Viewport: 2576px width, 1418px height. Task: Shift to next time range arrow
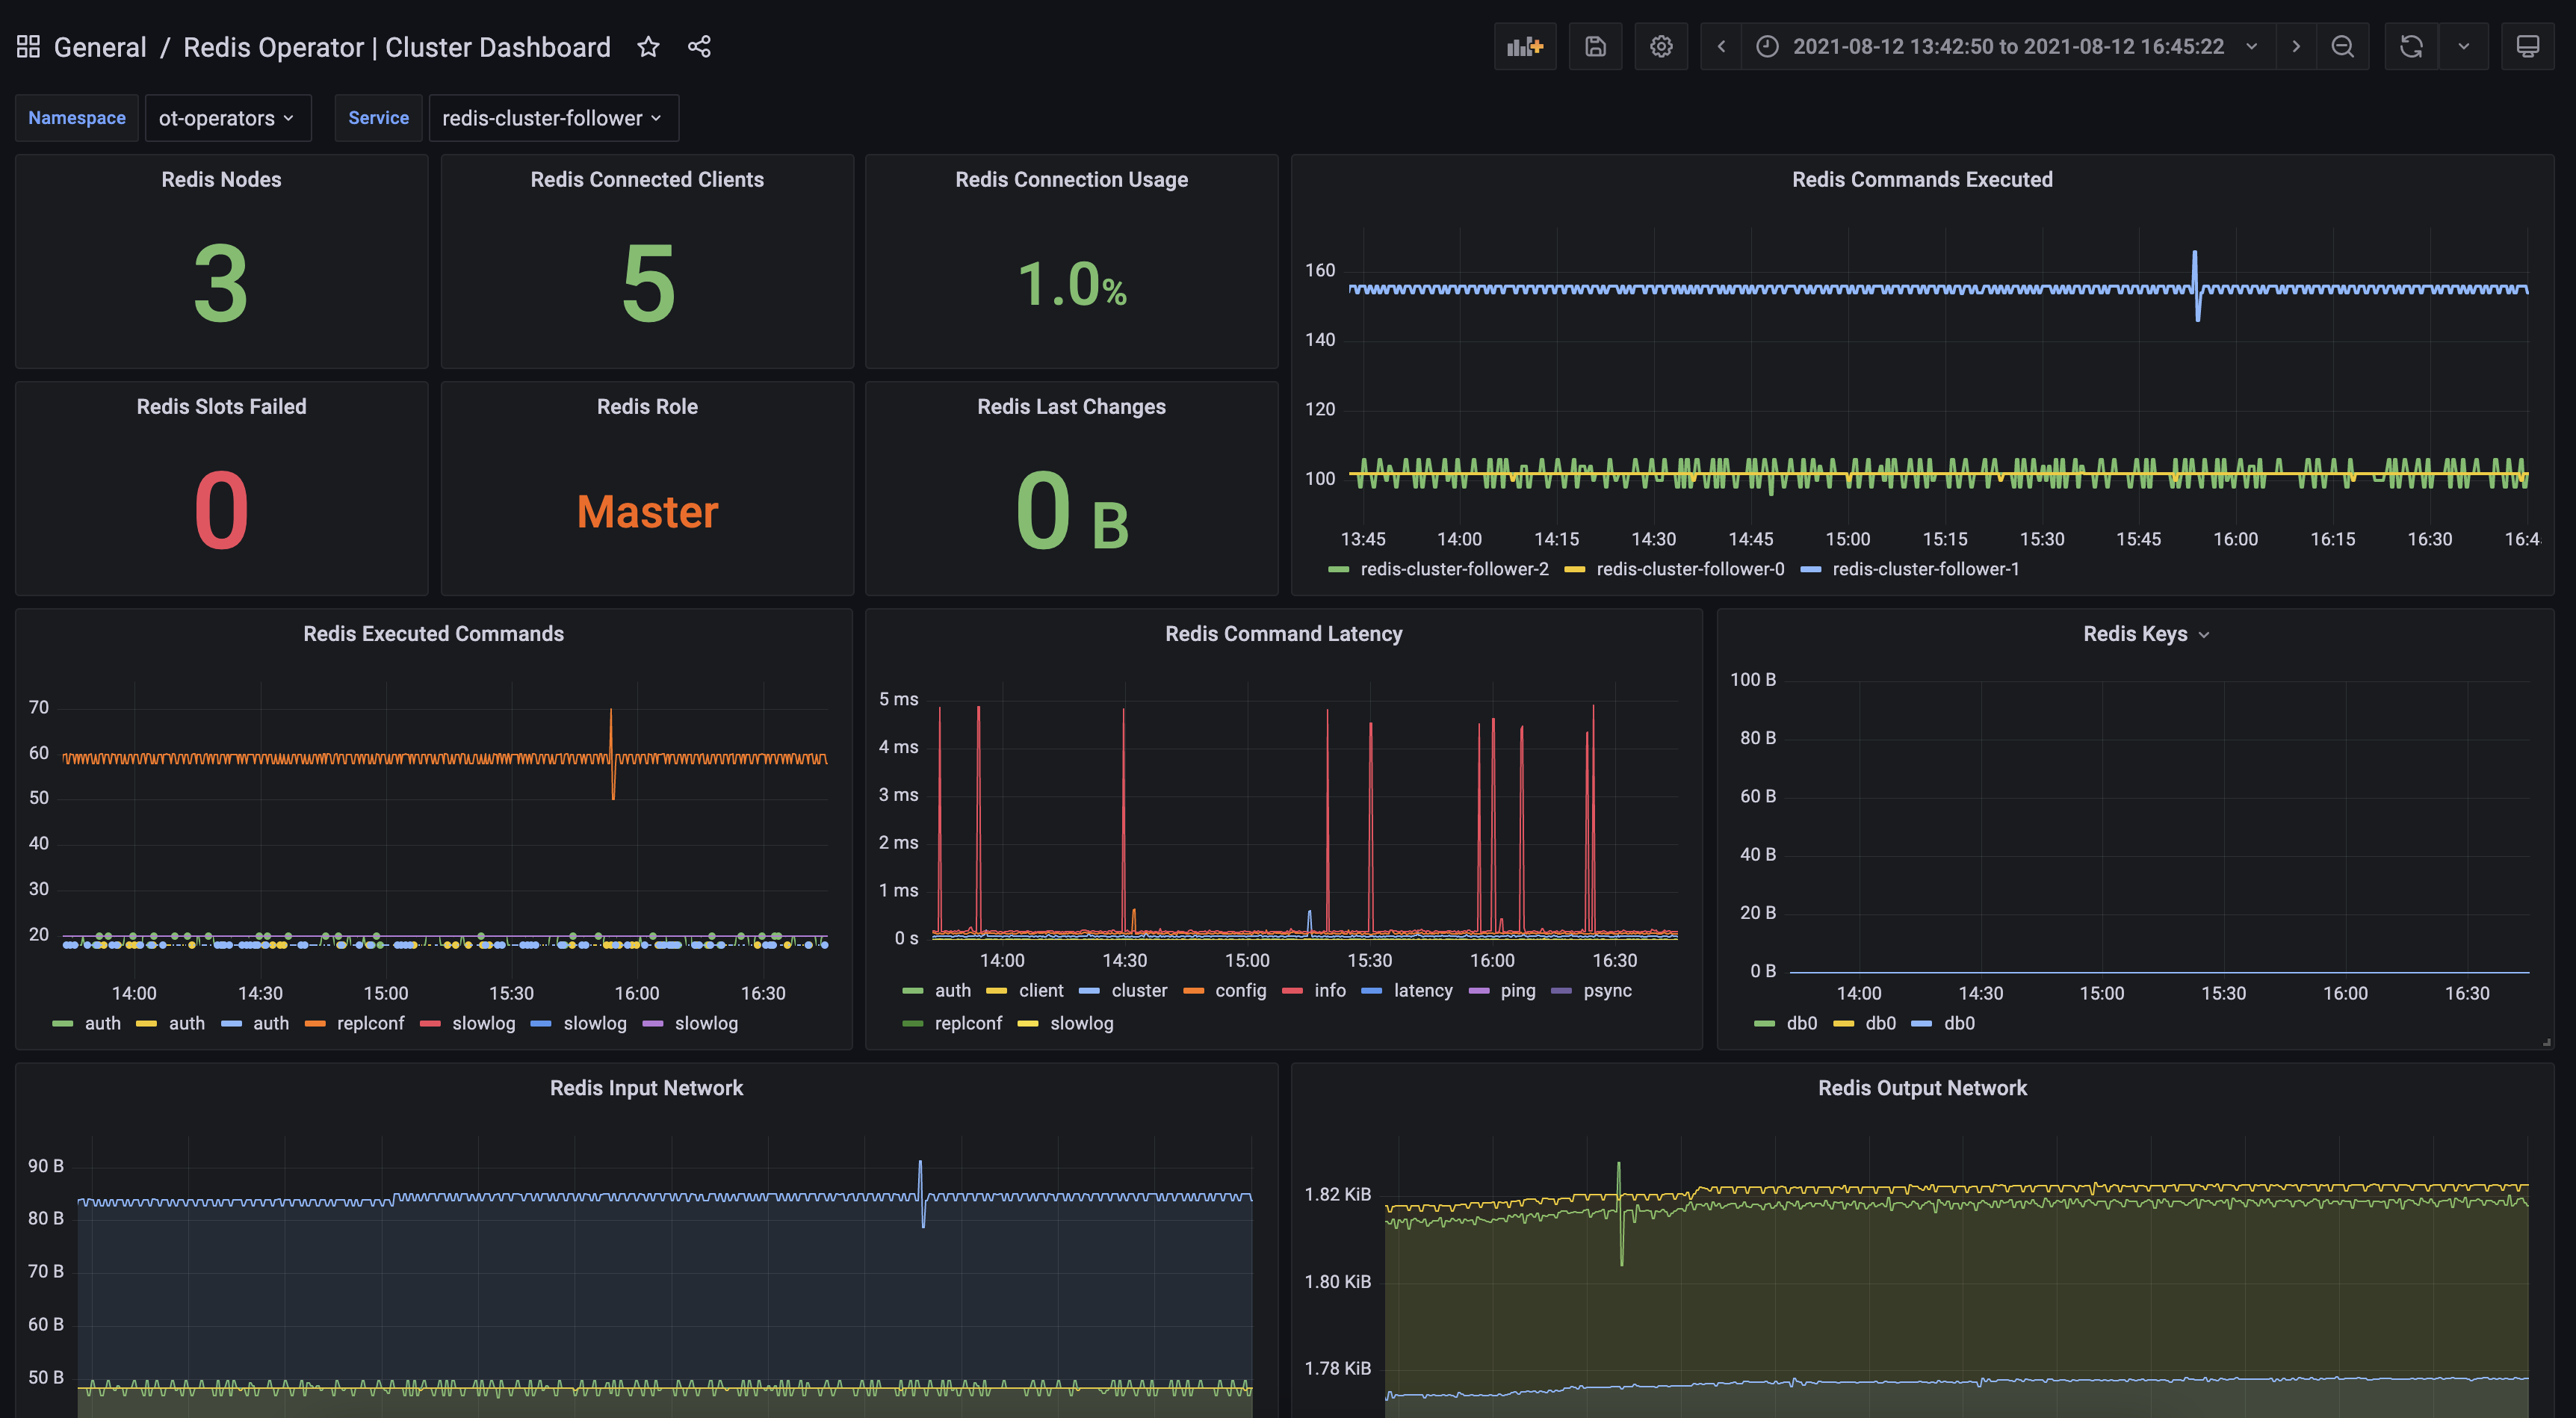pos(2296,46)
